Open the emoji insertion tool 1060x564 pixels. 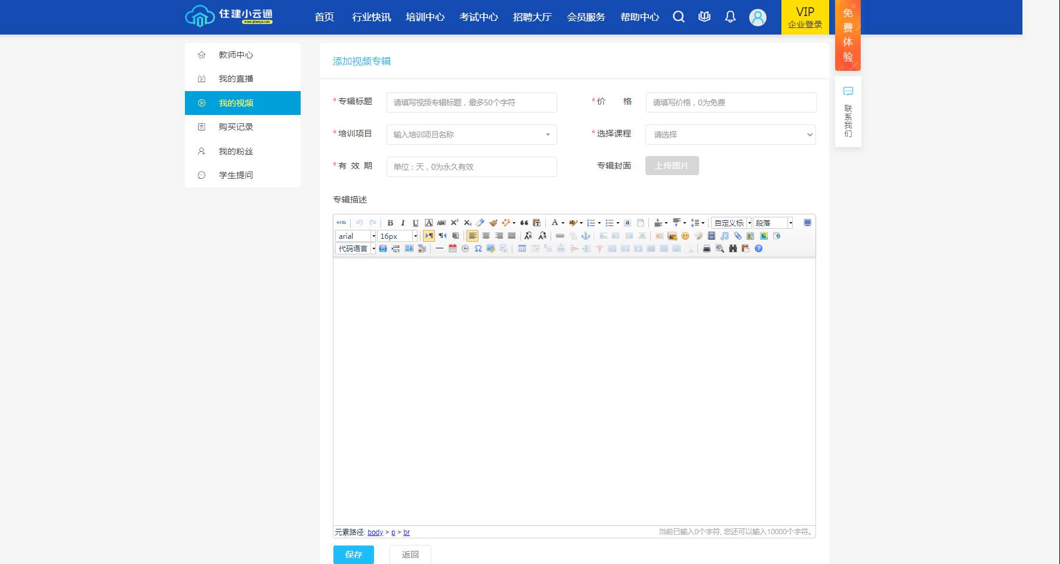point(684,236)
